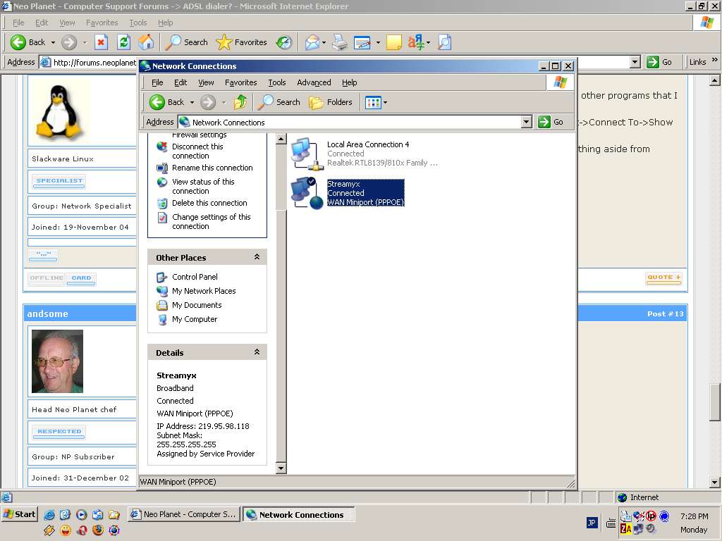Screen dimensions: 722x541
Task: Open My Computer link in Other Places
Action: (187, 319)
